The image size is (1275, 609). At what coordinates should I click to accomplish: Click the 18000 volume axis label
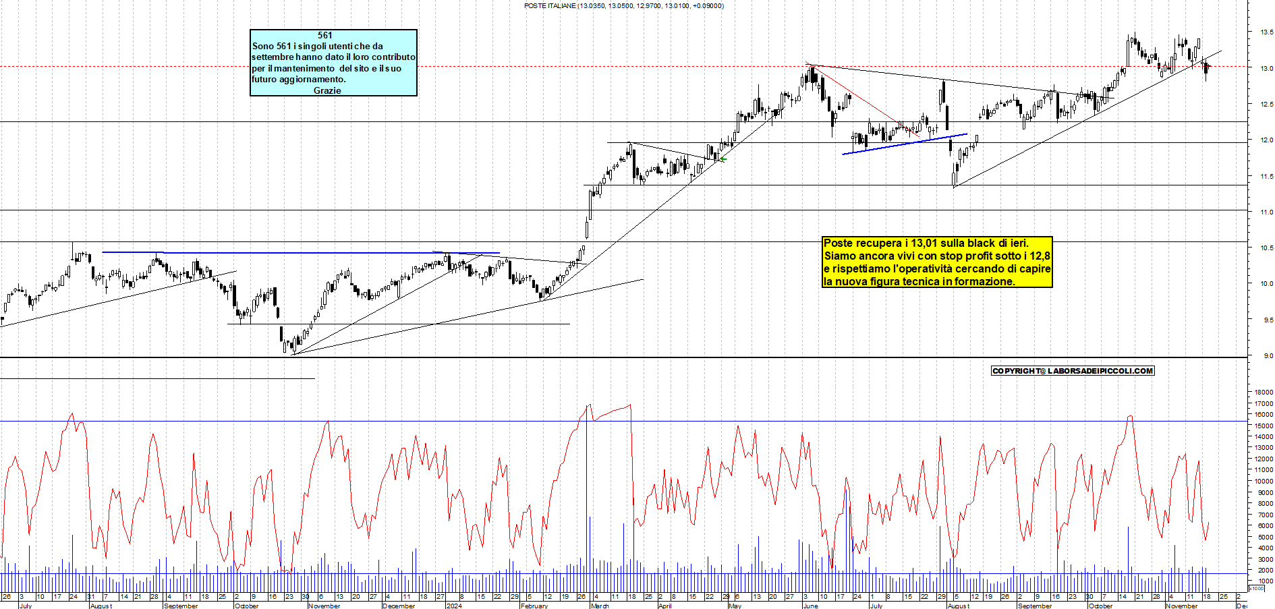click(x=1264, y=393)
